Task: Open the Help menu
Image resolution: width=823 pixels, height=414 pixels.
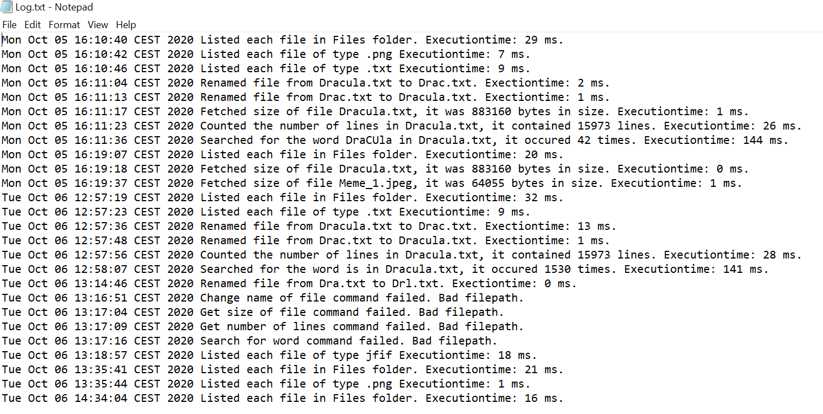Action: coord(126,24)
